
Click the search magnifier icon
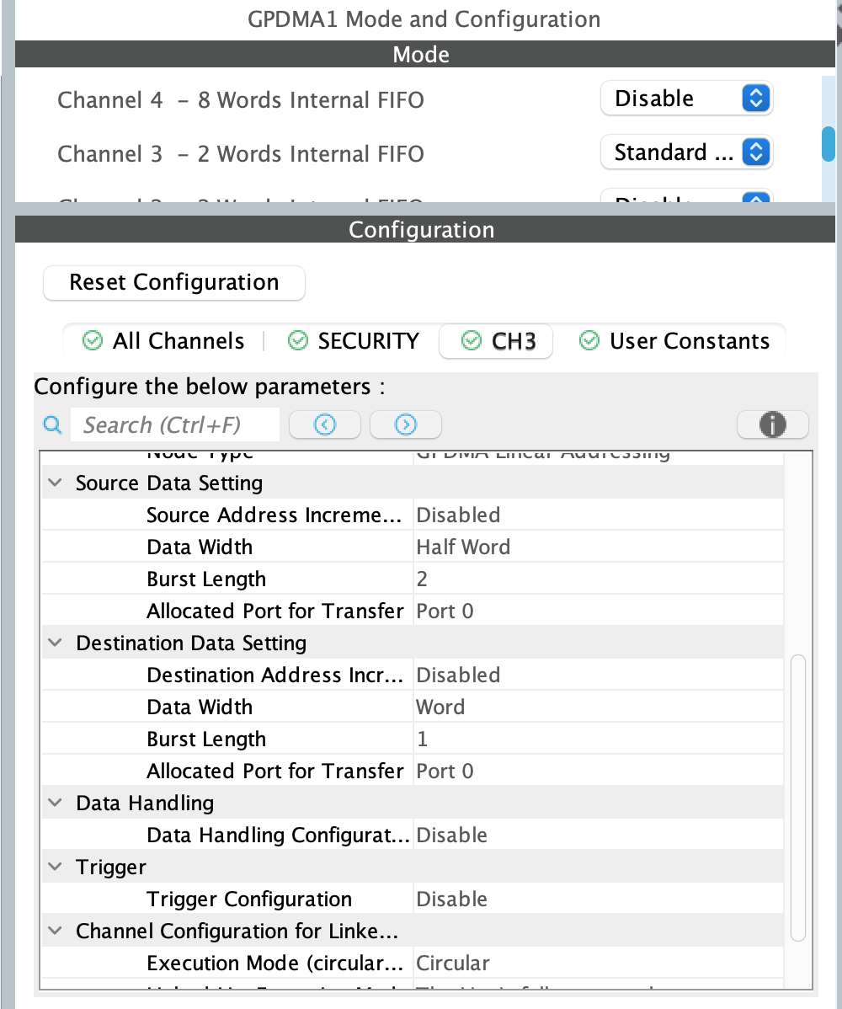pos(52,424)
